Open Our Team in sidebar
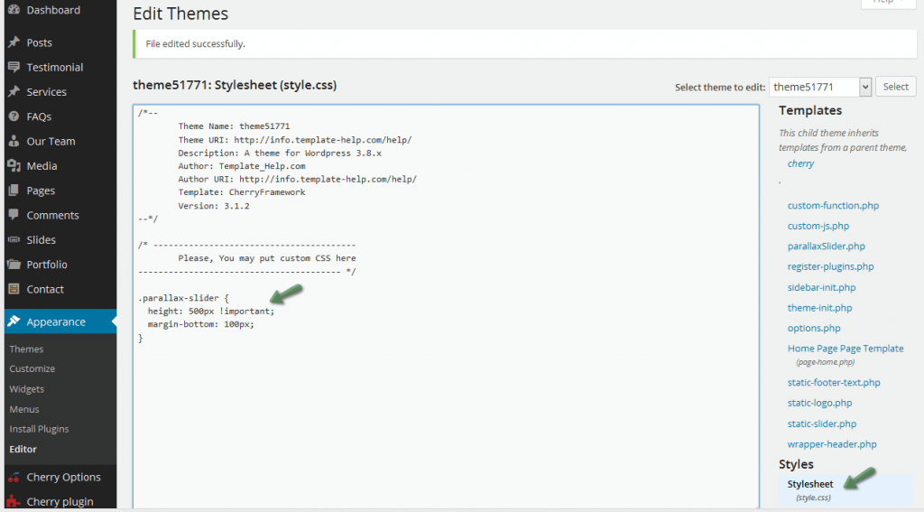Image resolution: width=924 pixels, height=512 pixels. pyautogui.click(x=51, y=142)
